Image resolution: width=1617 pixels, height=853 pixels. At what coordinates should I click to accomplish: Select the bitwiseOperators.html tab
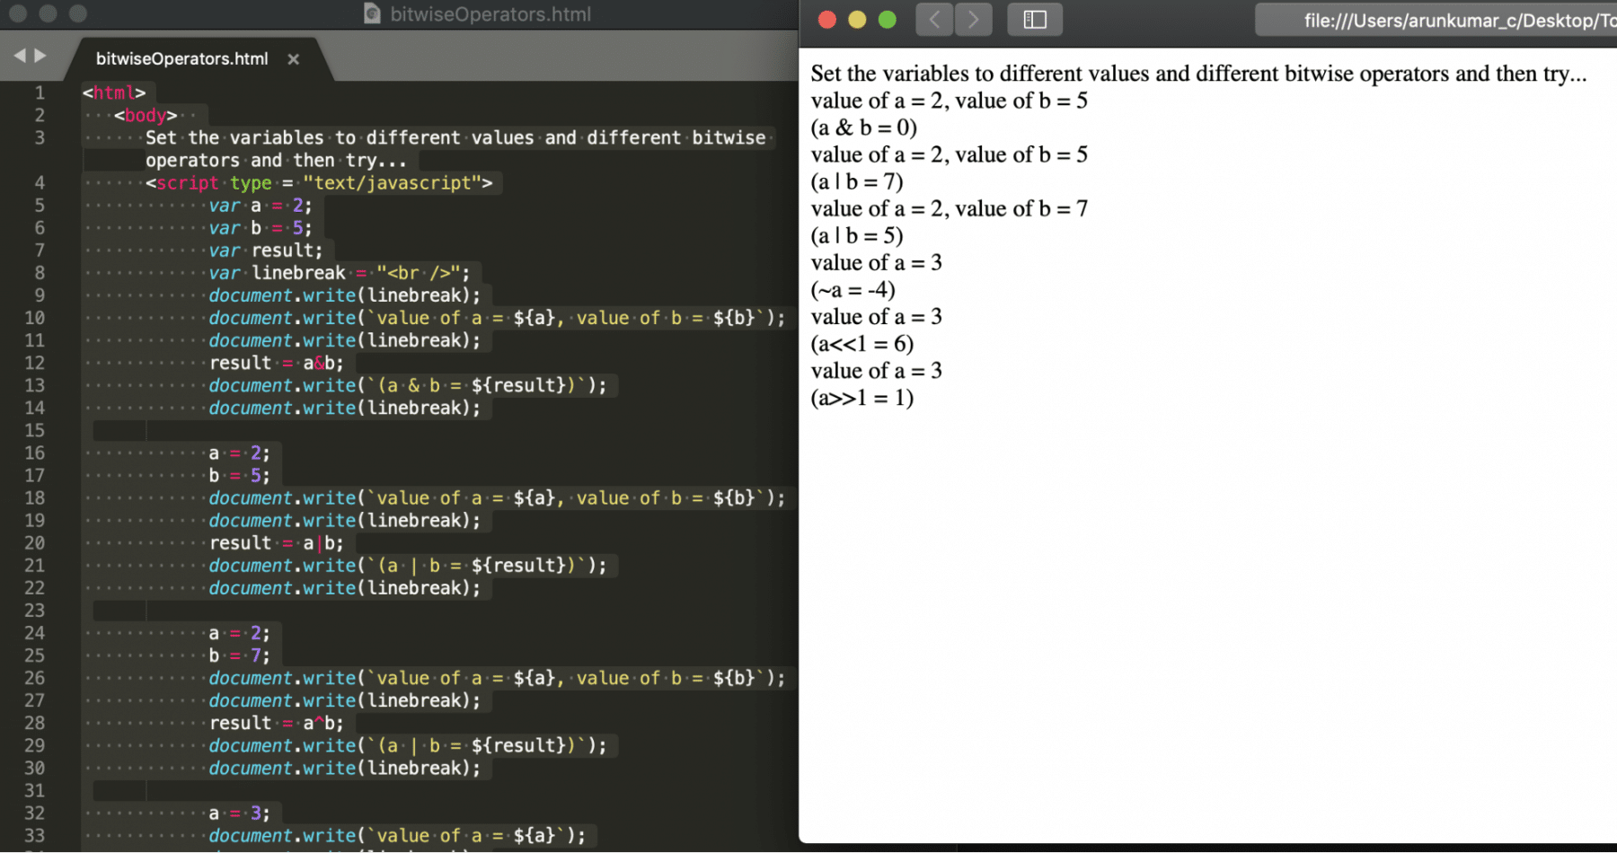point(181,59)
